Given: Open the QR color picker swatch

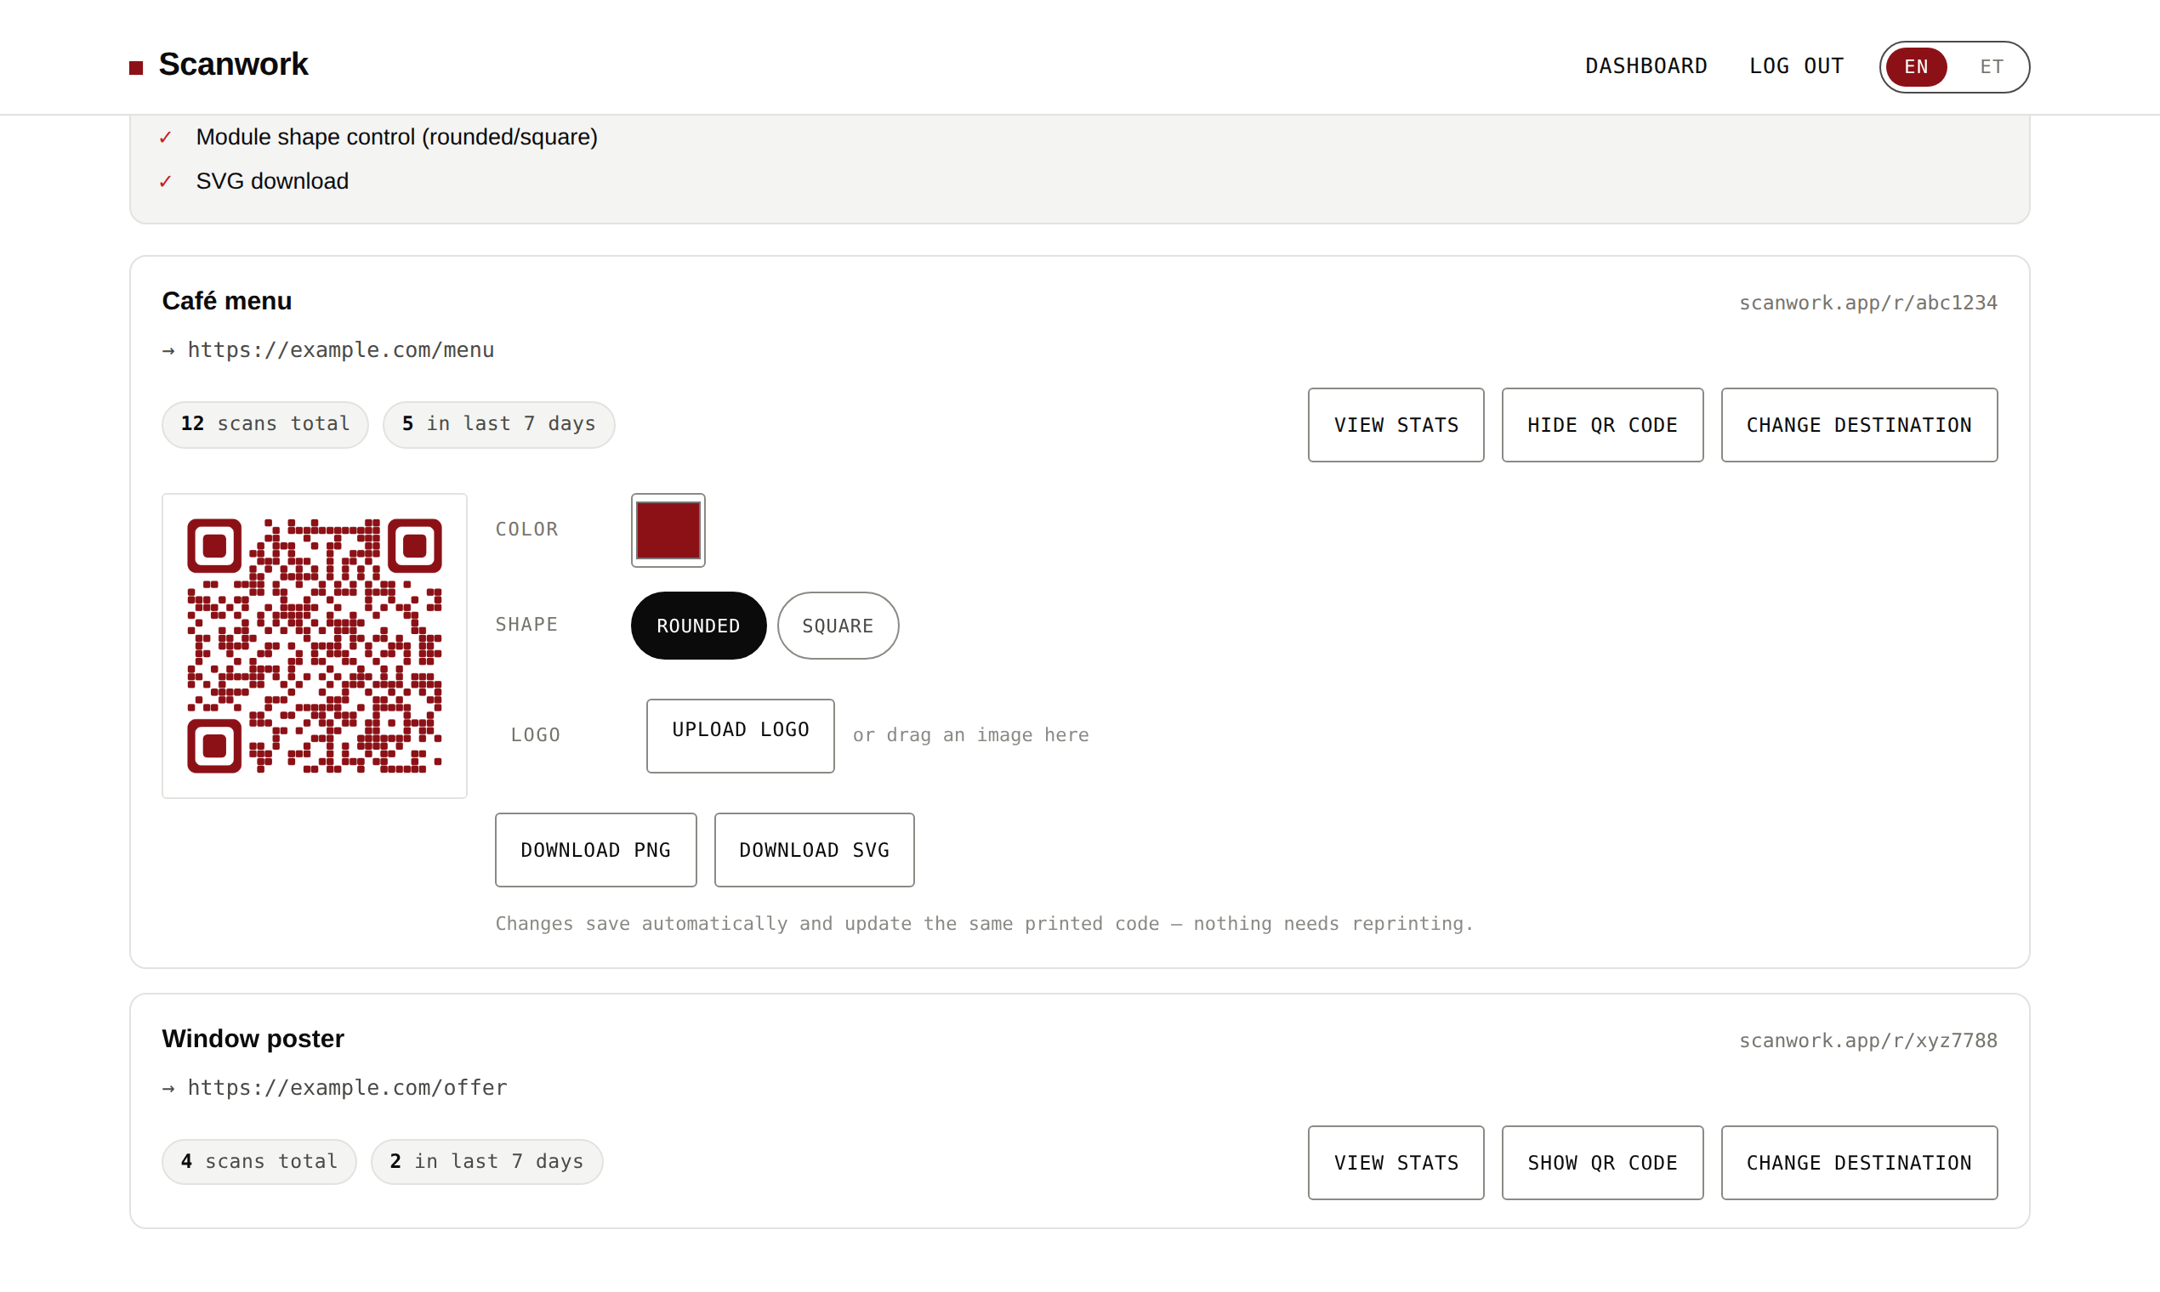Looking at the screenshot, I should 668,530.
